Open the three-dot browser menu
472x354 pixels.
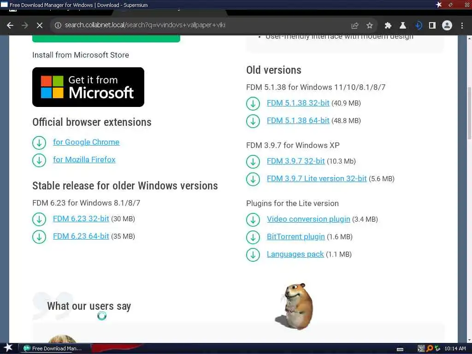(x=462, y=26)
